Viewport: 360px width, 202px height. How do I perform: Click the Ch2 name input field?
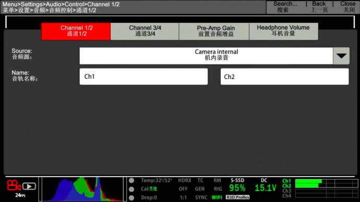point(285,77)
